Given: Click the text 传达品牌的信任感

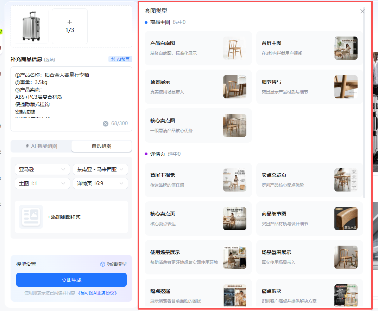Looking at the screenshot, I should pyautogui.click(x=167, y=185).
